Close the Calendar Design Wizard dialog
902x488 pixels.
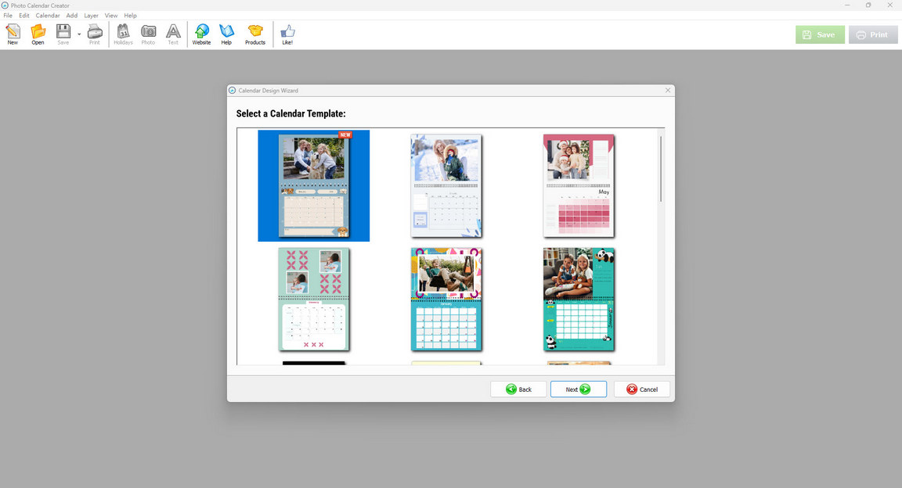click(668, 90)
